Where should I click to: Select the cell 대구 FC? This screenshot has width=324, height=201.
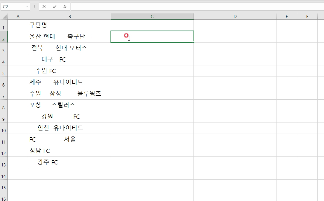point(70,60)
